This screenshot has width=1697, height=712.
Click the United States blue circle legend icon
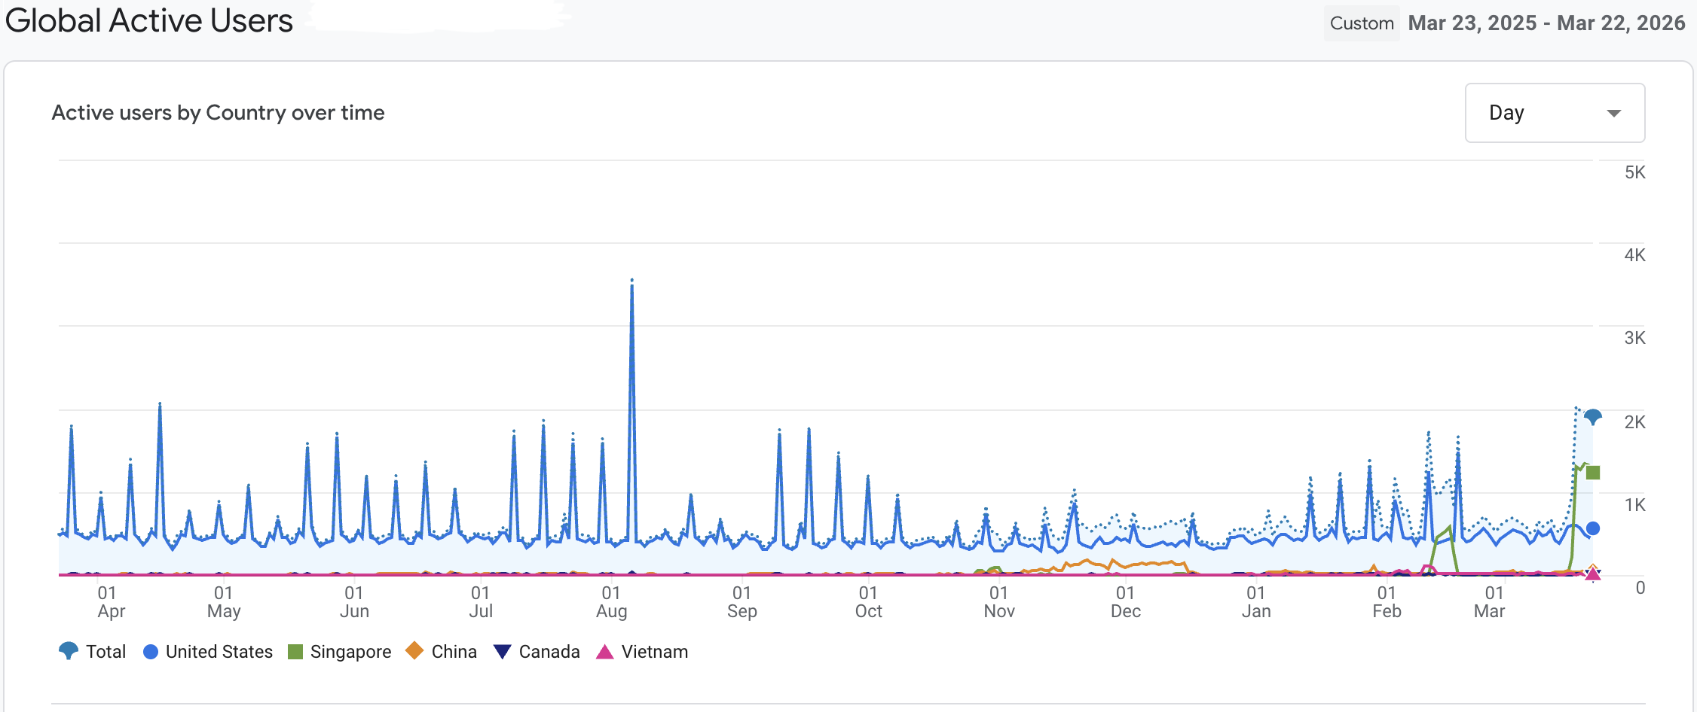click(151, 652)
